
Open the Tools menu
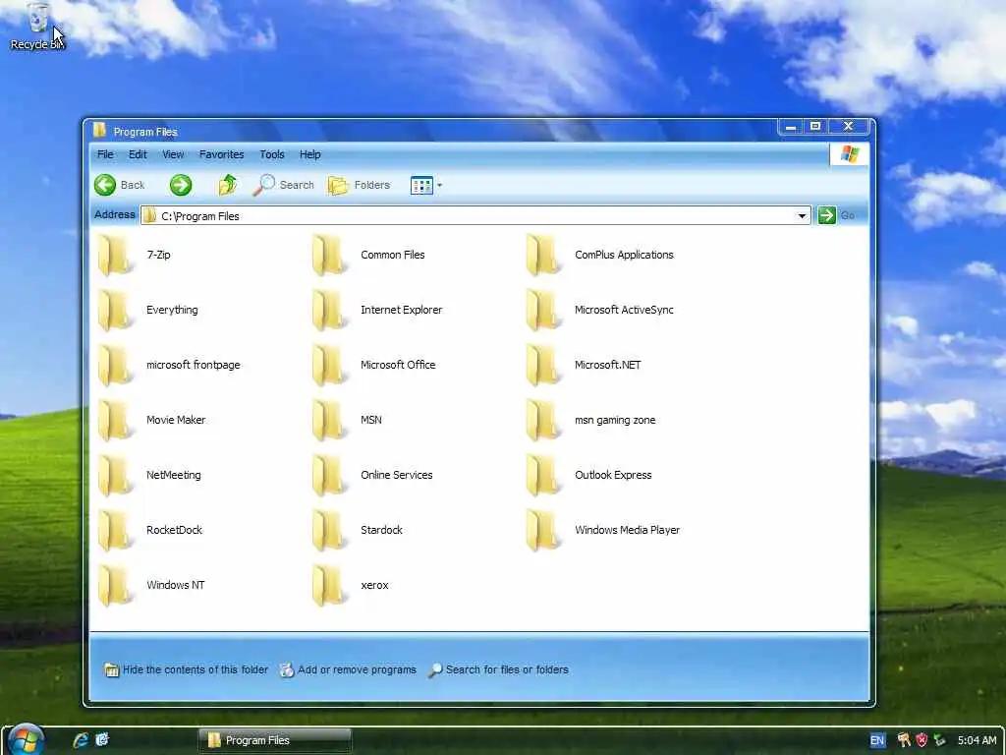click(x=271, y=154)
